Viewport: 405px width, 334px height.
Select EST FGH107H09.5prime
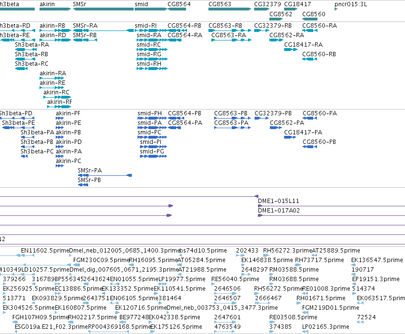point(40,318)
